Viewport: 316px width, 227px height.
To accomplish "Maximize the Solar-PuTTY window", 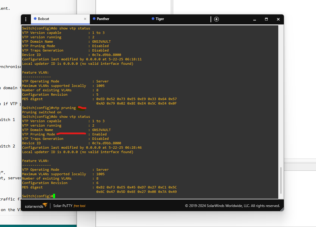I will coord(266,19).
